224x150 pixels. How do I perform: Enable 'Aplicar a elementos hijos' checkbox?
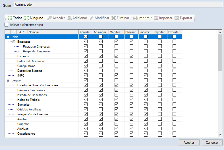click(7, 25)
